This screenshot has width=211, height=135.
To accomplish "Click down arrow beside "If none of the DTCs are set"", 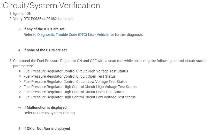I will tap(19, 50).
